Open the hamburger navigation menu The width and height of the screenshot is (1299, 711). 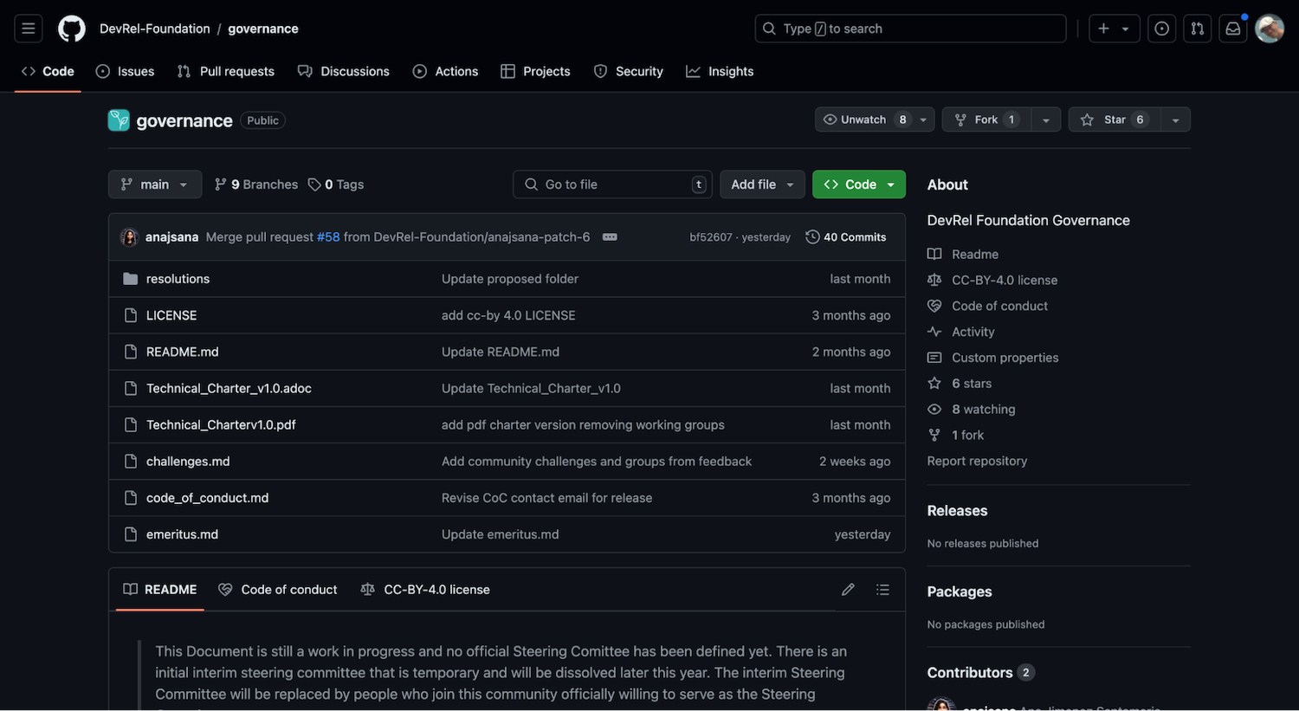(x=29, y=29)
